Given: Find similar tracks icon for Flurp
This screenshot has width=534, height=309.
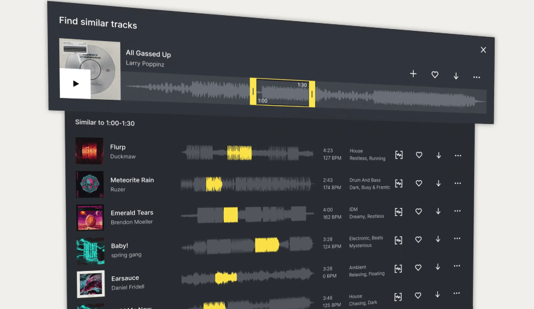Looking at the screenshot, I should click(x=399, y=155).
